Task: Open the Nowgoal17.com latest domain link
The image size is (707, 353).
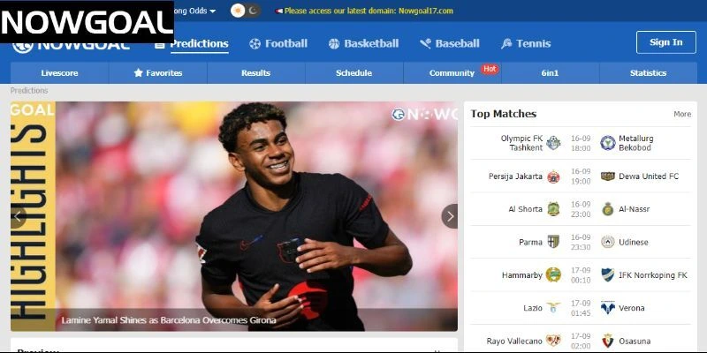Action: click(426, 11)
